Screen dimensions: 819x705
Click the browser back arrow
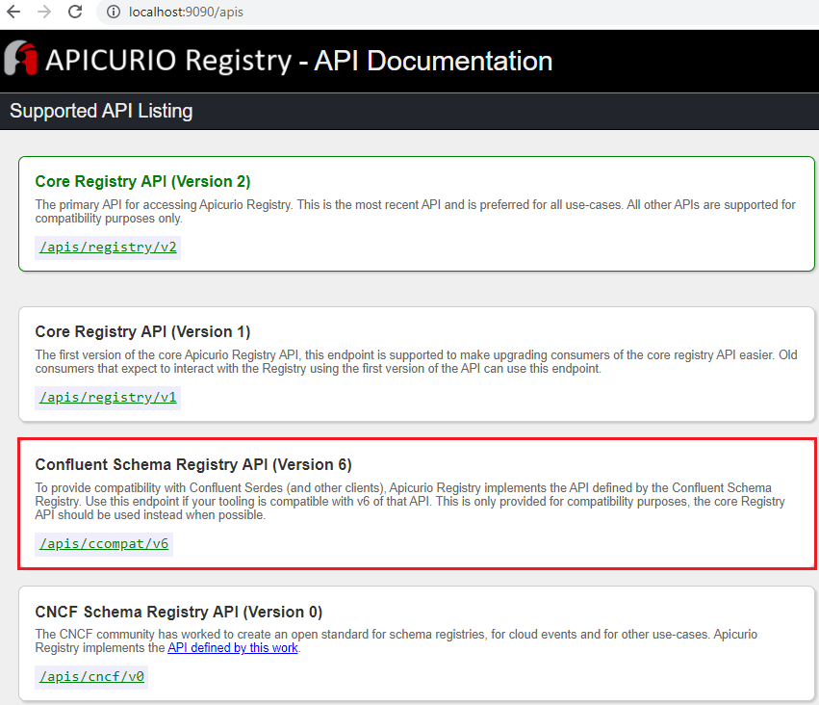click(13, 12)
